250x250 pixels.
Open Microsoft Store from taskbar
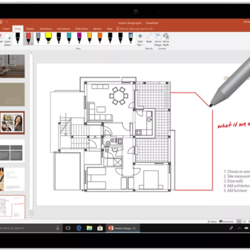click(100, 228)
